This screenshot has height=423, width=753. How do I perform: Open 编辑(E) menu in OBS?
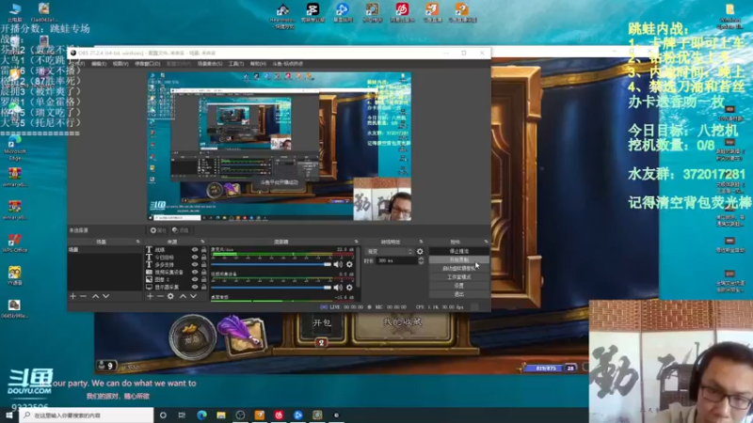(x=99, y=64)
